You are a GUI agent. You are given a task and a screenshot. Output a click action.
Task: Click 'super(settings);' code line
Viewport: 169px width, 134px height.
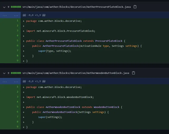tap(50, 117)
